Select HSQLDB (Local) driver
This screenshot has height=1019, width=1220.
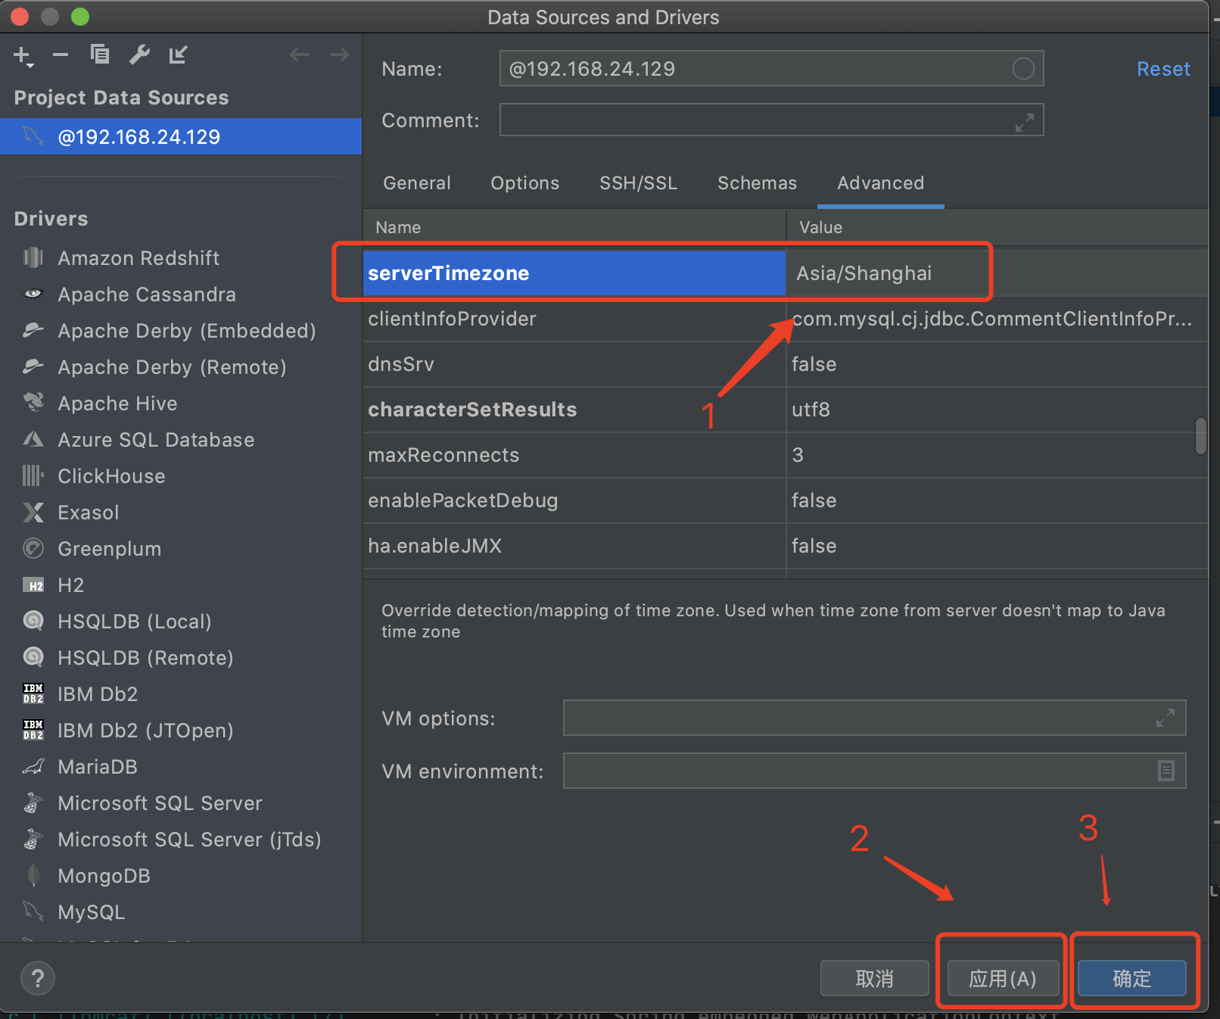[x=181, y=622]
